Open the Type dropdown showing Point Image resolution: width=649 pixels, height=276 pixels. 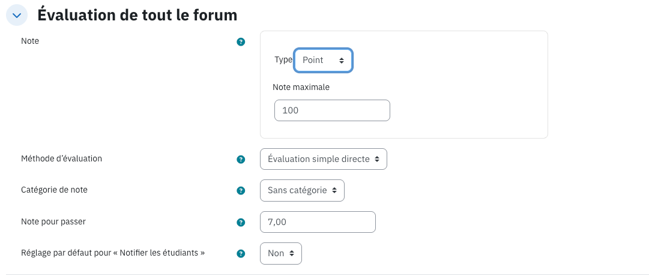(x=323, y=61)
